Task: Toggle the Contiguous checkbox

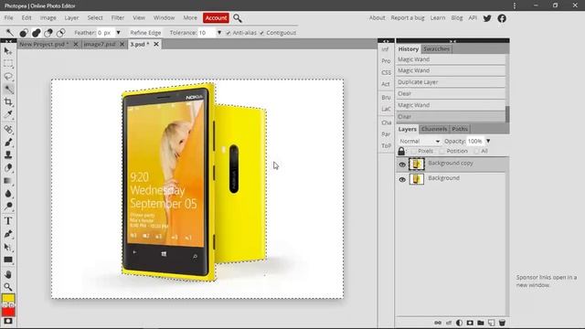Action: [262, 33]
